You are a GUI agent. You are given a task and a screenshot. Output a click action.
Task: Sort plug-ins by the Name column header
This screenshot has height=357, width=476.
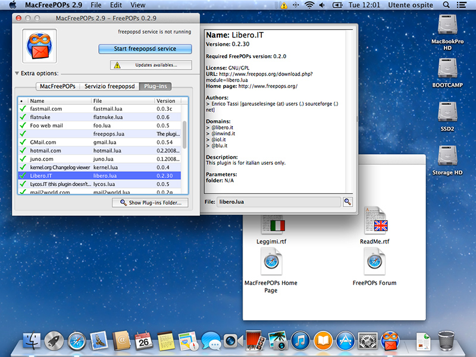tap(59, 101)
